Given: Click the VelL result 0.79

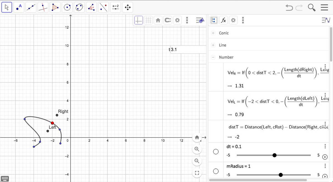Looking at the screenshot, I should pyautogui.click(x=239, y=115).
